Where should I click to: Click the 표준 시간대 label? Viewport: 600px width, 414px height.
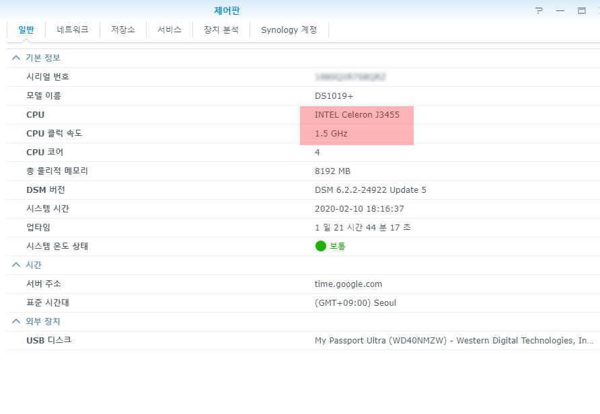pyautogui.click(x=48, y=302)
